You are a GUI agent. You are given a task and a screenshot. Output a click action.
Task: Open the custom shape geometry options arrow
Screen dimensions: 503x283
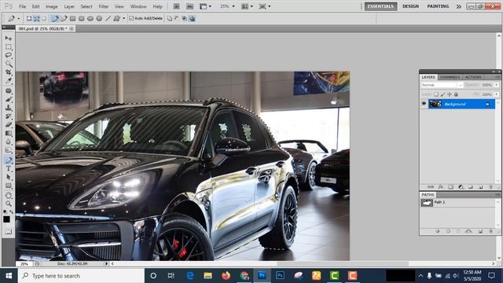pos(124,18)
